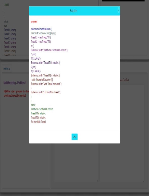Click the Thread t2 = new Thread line
The width and height of the screenshot is (149, 196).
click(41, 42)
